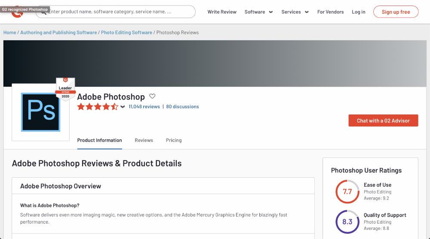Click the heart icon beside Adobe Photoshop

(x=152, y=96)
